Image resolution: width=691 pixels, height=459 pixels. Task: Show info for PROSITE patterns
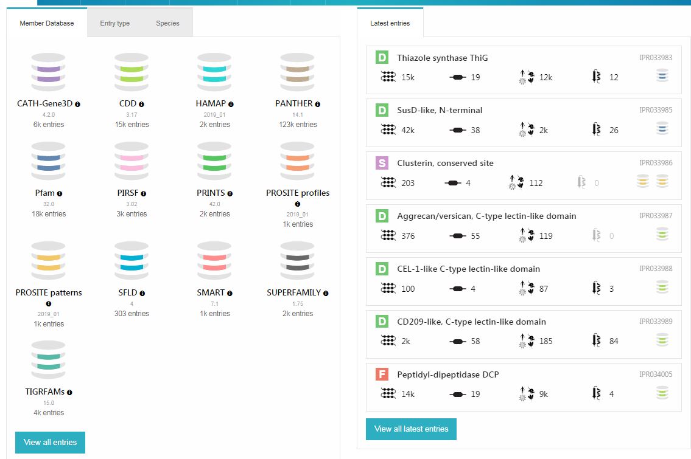(x=49, y=303)
